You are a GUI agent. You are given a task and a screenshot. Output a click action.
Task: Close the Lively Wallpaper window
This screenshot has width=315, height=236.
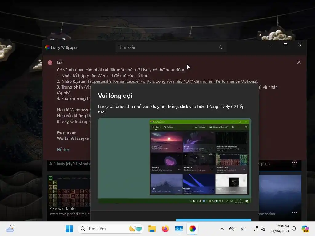(x=300, y=45)
